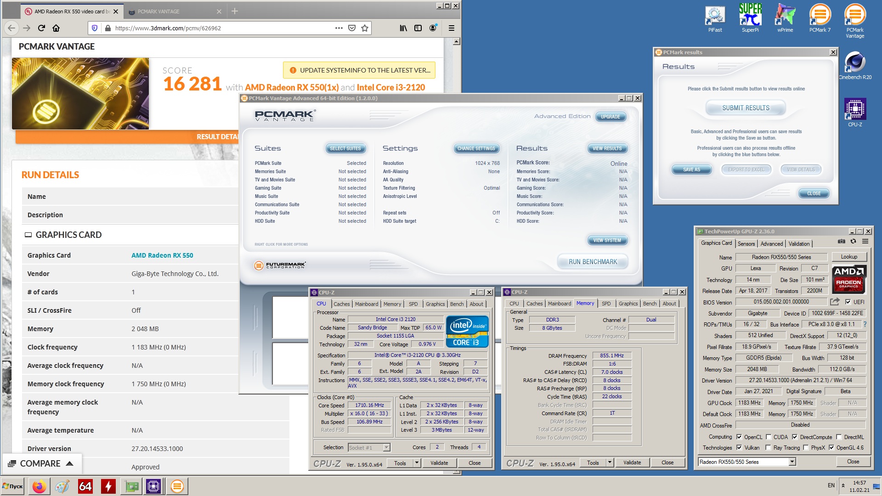This screenshot has width=882, height=496.
Task: Click CHANGE SETTINGS button
Action: point(476,148)
